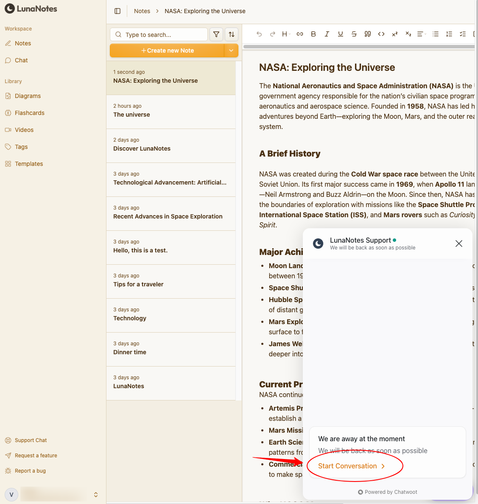
Task: Toggle the sidebar panel icon
Action: point(117,11)
